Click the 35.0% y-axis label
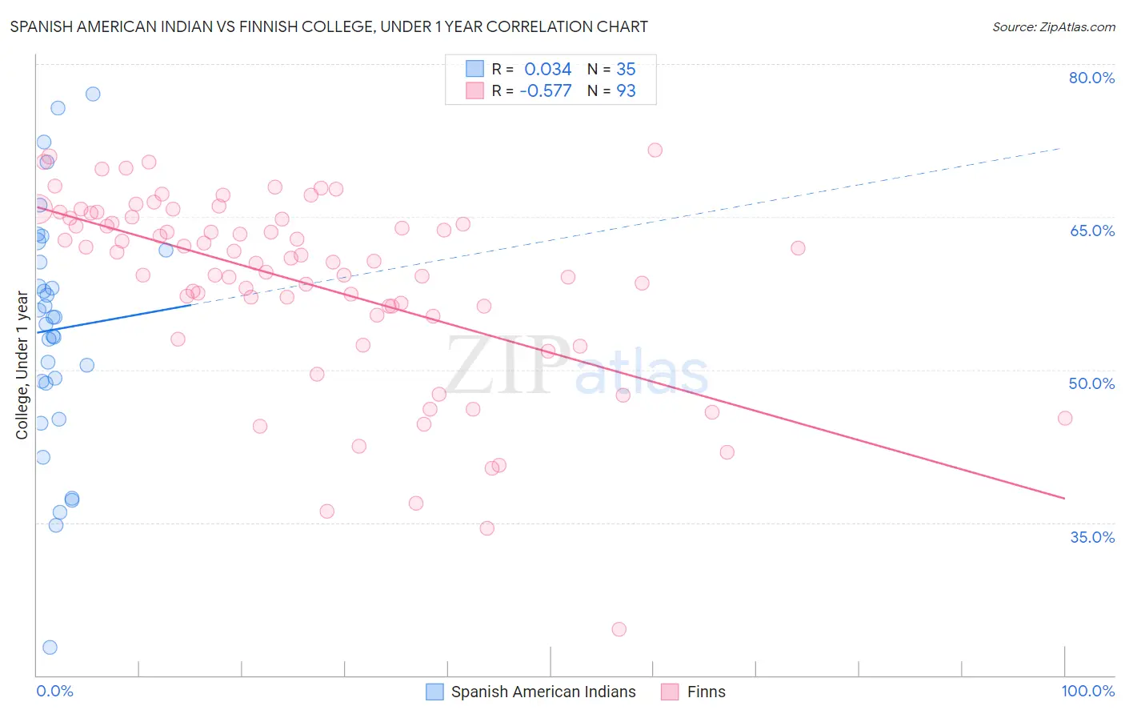Image resolution: width=1125 pixels, height=714 pixels. [x=1091, y=537]
